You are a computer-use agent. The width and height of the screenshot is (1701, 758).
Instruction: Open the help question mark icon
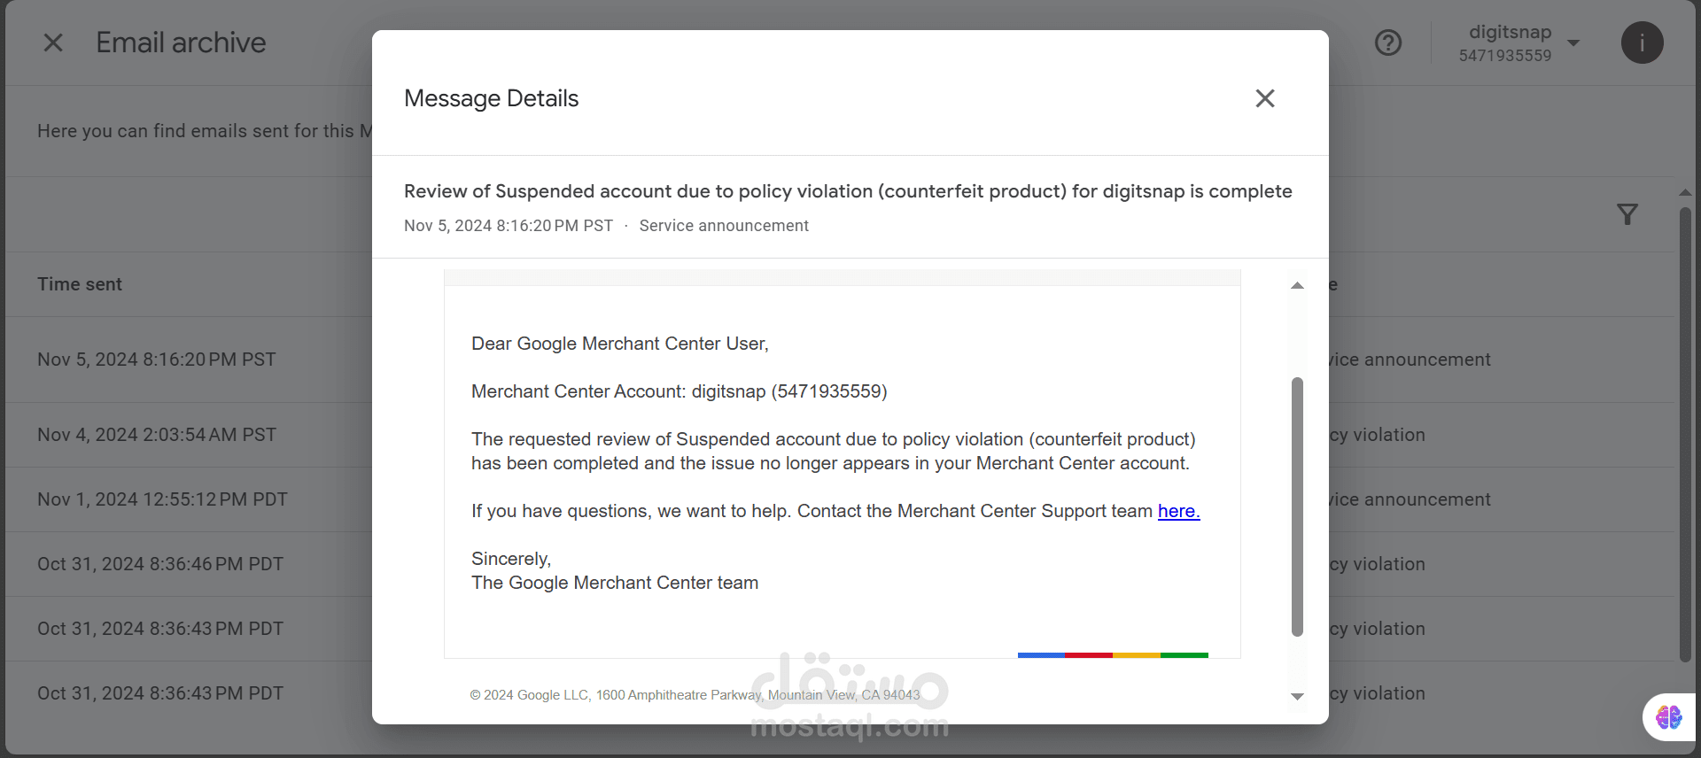(x=1388, y=43)
